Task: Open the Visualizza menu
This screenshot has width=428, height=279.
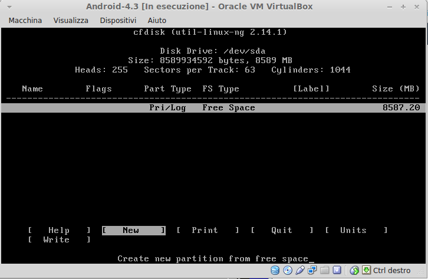Action: [x=71, y=21]
